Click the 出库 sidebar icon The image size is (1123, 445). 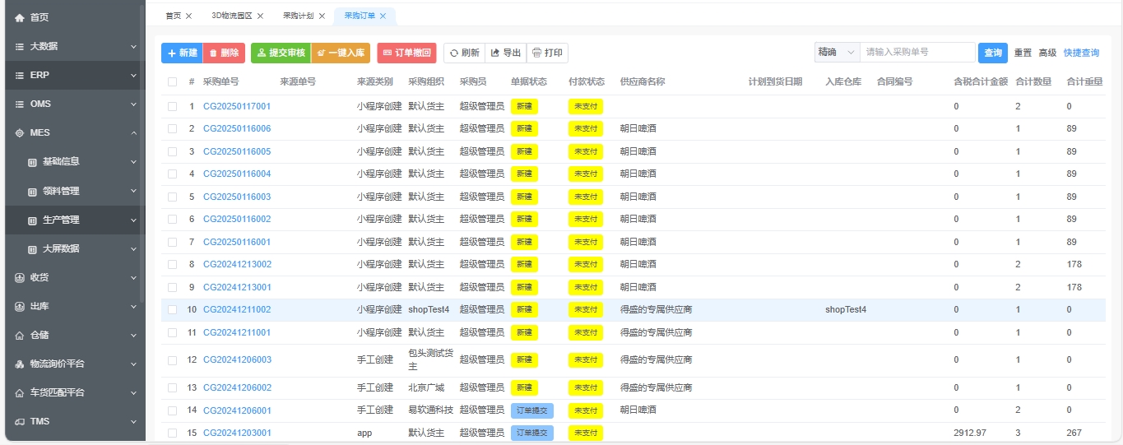click(x=20, y=306)
